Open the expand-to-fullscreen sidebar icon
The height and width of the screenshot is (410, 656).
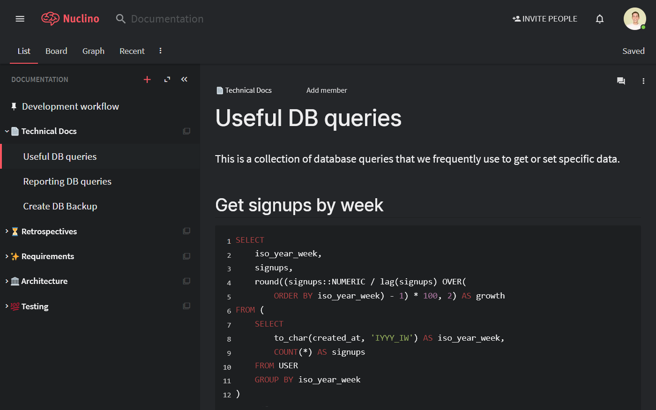click(x=167, y=79)
